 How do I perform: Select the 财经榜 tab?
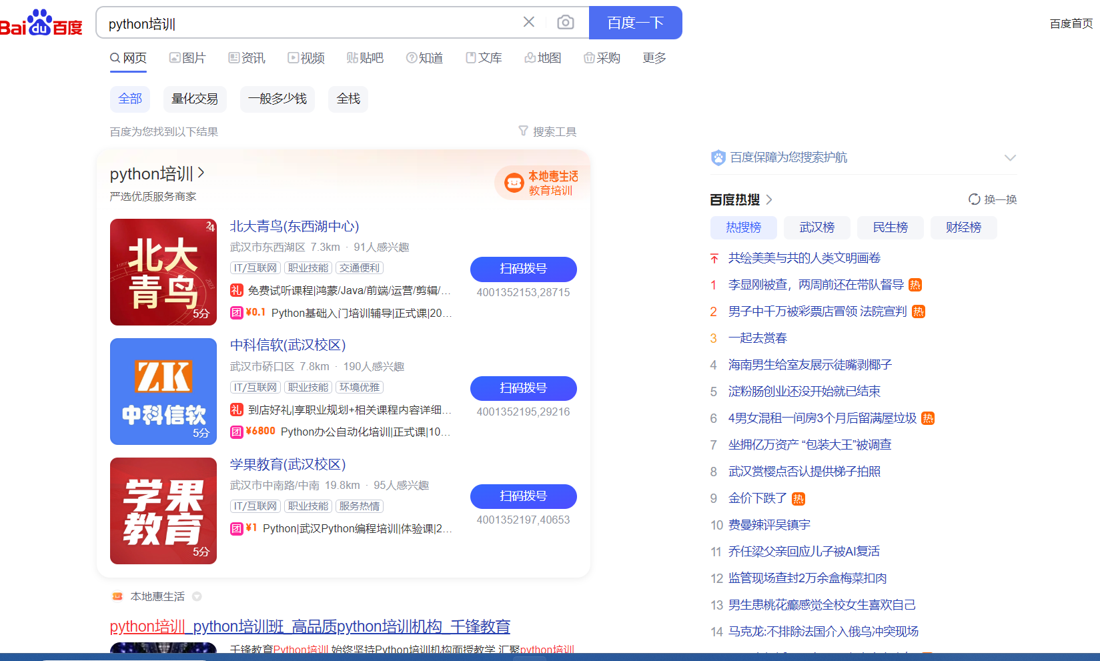(964, 227)
